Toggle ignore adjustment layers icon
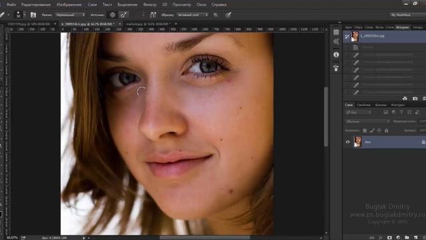Image resolution: width=426 pixels, height=240 pixels. tap(216, 15)
